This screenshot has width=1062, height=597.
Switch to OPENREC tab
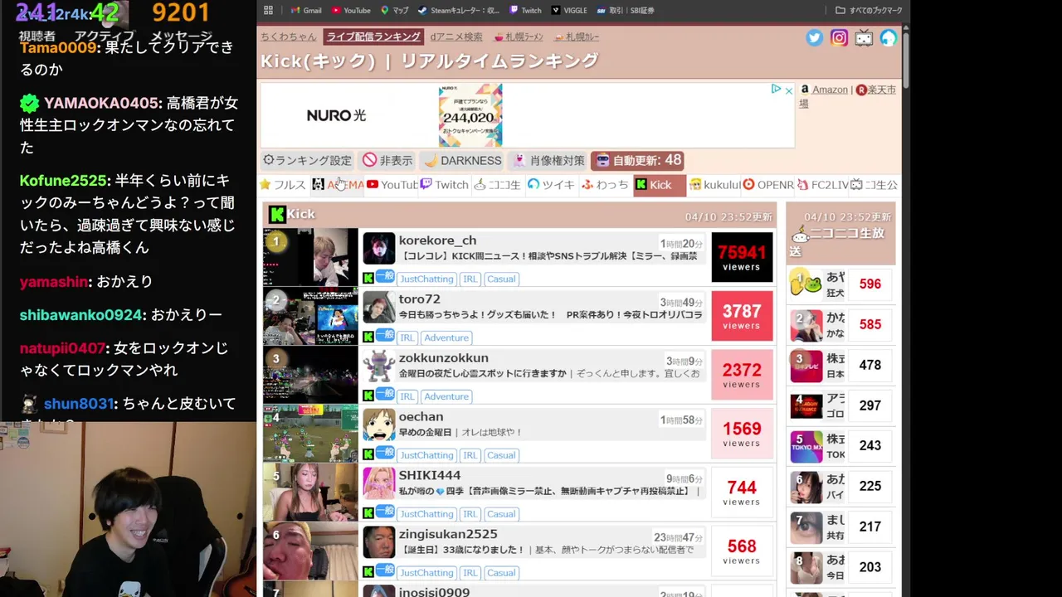pyautogui.click(x=768, y=185)
